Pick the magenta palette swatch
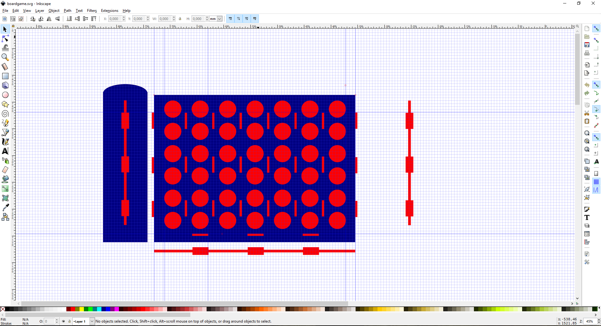 coord(117,309)
